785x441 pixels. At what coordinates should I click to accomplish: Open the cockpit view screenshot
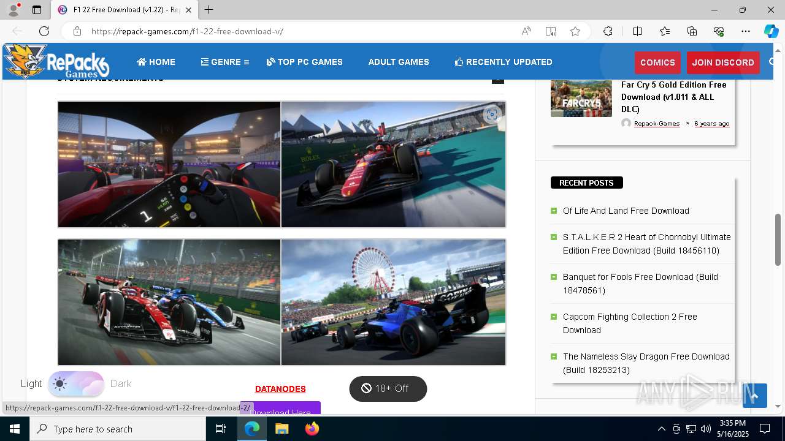point(169,164)
